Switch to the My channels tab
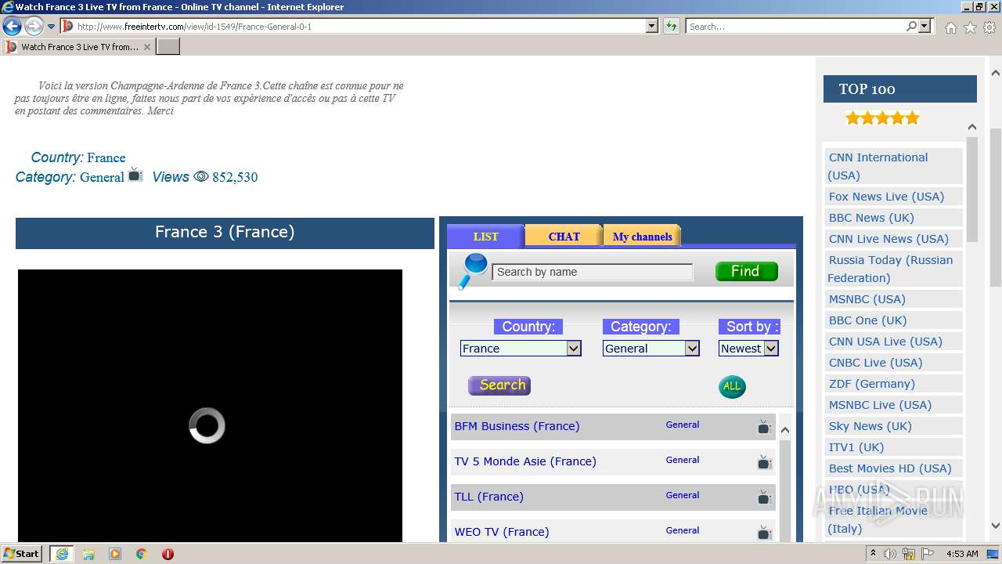The image size is (1002, 564). pos(642,237)
